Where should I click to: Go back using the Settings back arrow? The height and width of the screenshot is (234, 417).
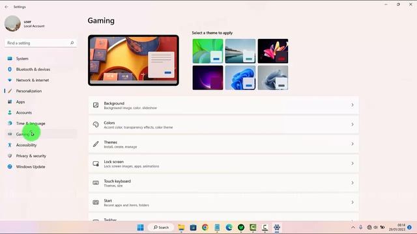[x=7, y=7]
